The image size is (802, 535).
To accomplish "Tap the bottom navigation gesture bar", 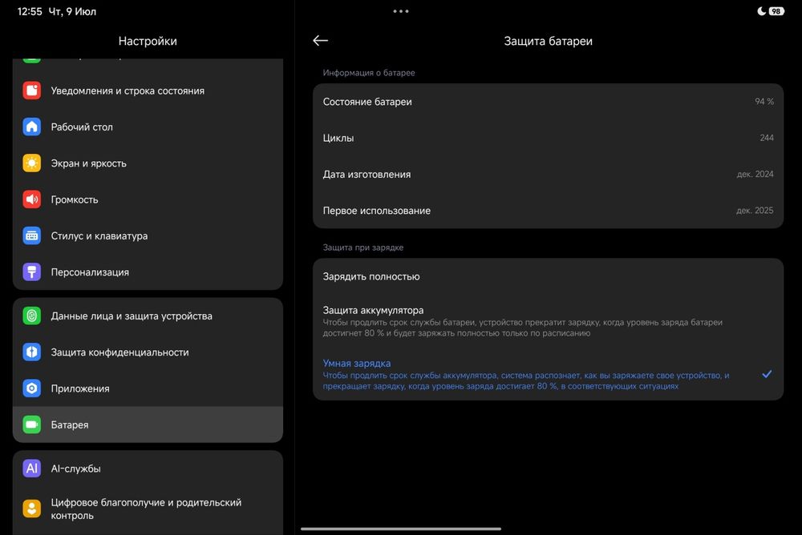I will point(401,529).
